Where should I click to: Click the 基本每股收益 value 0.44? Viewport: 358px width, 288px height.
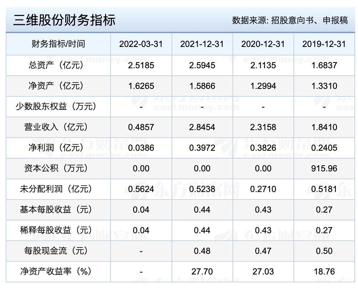[x=201, y=209]
